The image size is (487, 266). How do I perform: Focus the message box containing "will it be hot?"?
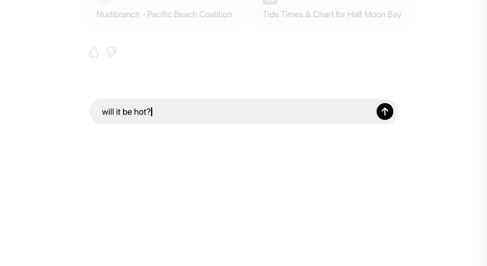click(234, 111)
